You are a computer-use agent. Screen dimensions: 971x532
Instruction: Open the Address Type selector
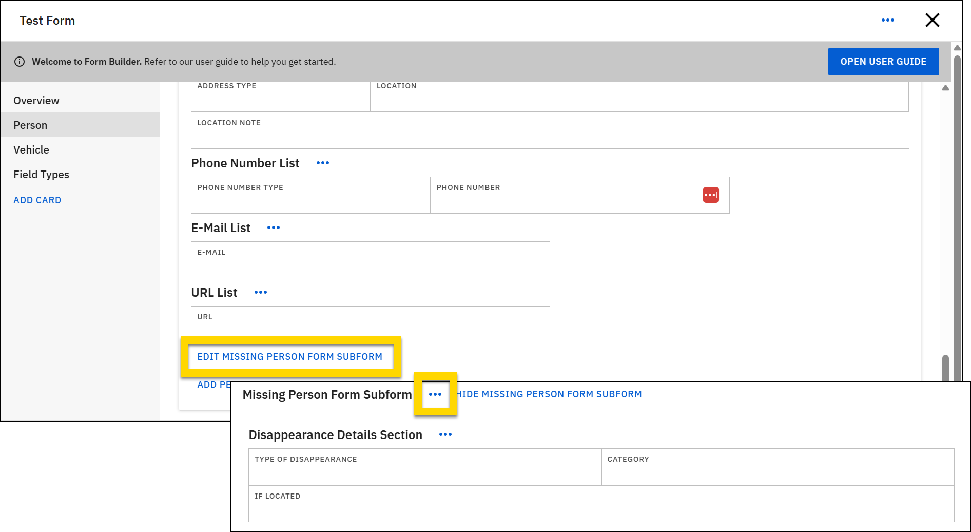[280, 98]
